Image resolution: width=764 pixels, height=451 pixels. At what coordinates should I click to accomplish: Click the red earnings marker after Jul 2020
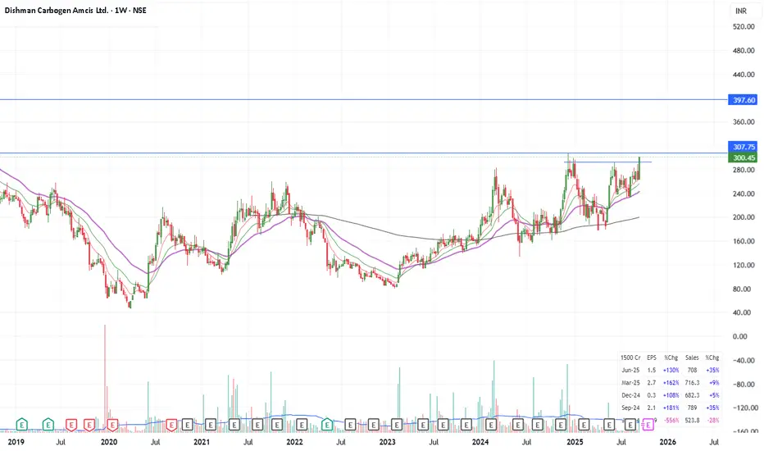171,425
